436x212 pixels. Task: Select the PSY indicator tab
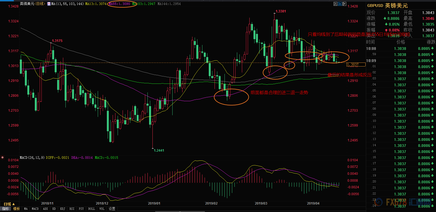click(81, 209)
